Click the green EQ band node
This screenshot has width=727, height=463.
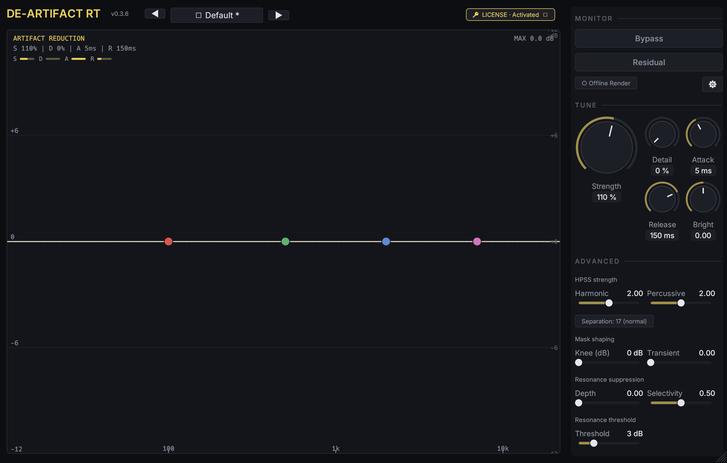pos(285,242)
